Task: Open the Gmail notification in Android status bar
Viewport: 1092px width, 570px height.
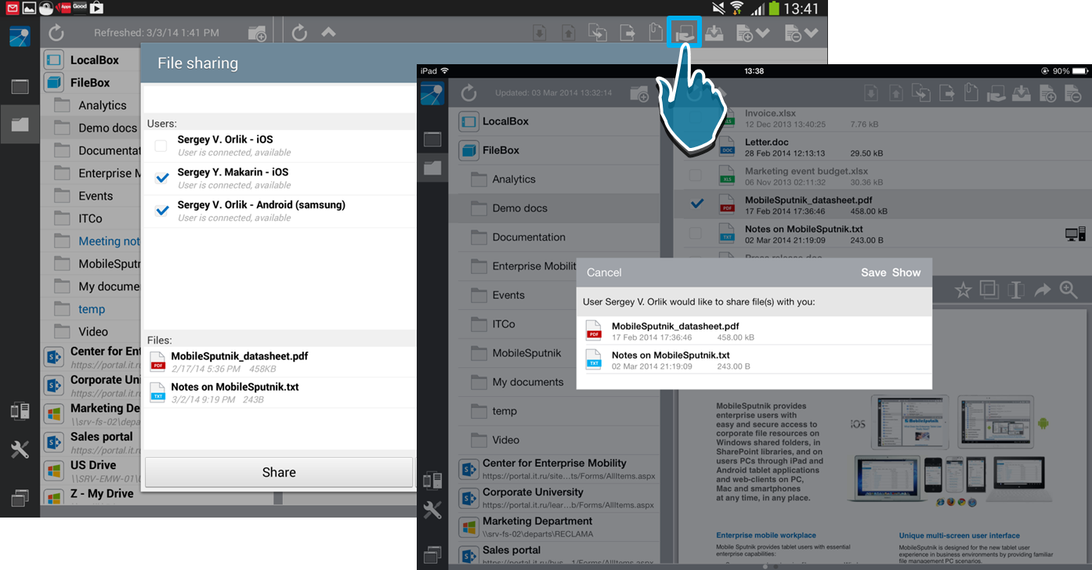Action: (x=12, y=9)
